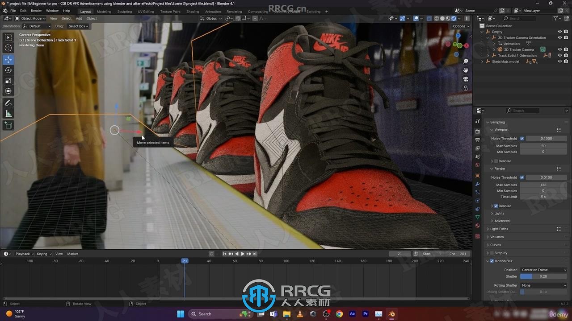Open the Object properties tab
This screenshot has width=572, height=321.
(477, 175)
